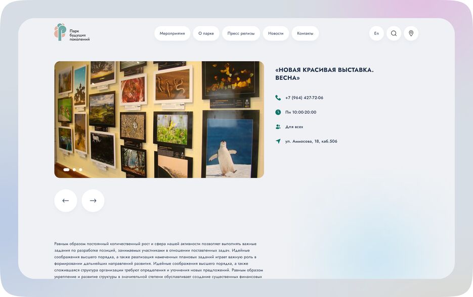Click the map location pin icon
The image size is (473, 297).
click(x=411, y=33)
